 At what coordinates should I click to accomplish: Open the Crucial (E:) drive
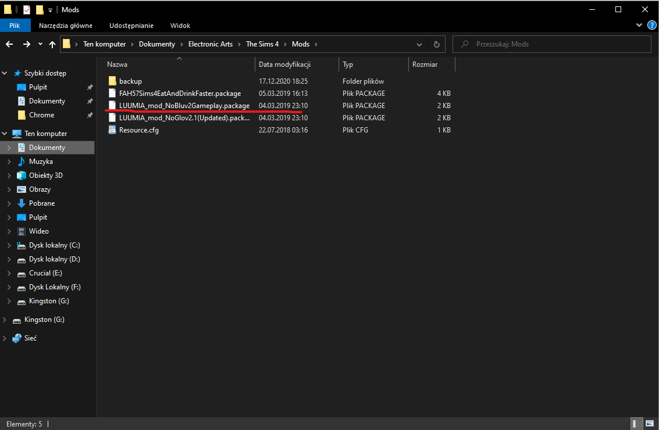click(45, 273)
